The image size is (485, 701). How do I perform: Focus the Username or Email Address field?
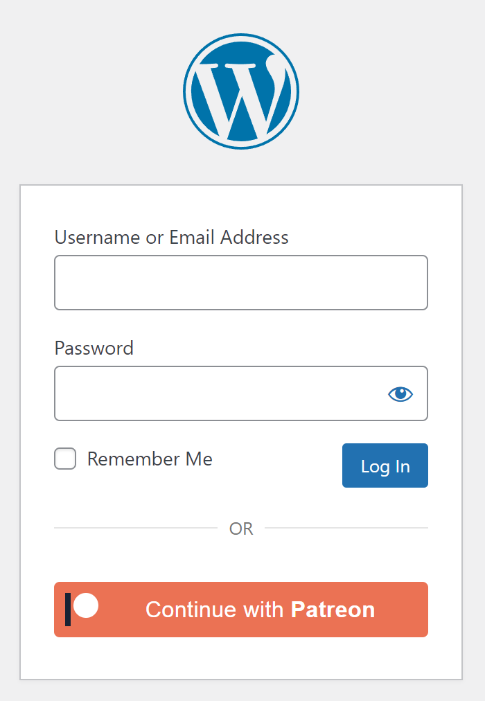[x=241, y=283]
